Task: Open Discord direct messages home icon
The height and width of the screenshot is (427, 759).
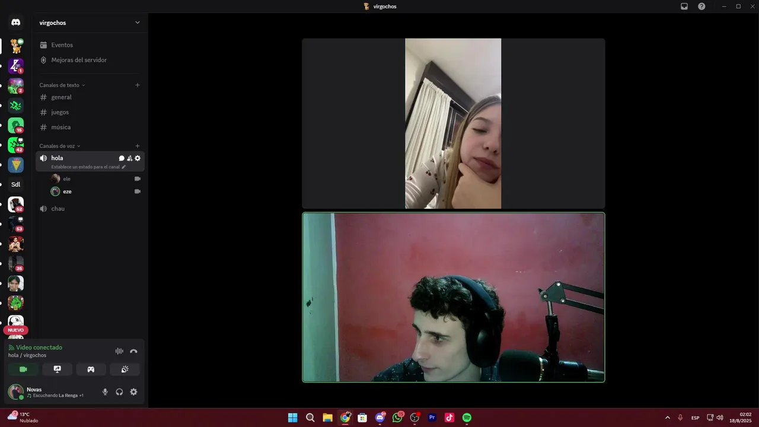Action: [x=16, y=23]
